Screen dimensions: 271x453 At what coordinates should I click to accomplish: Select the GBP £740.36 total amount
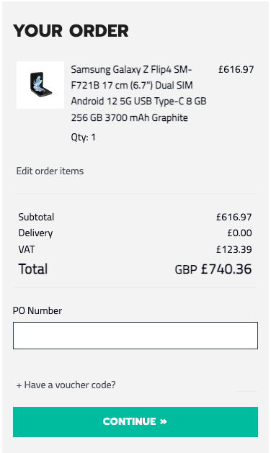[213, 269]
